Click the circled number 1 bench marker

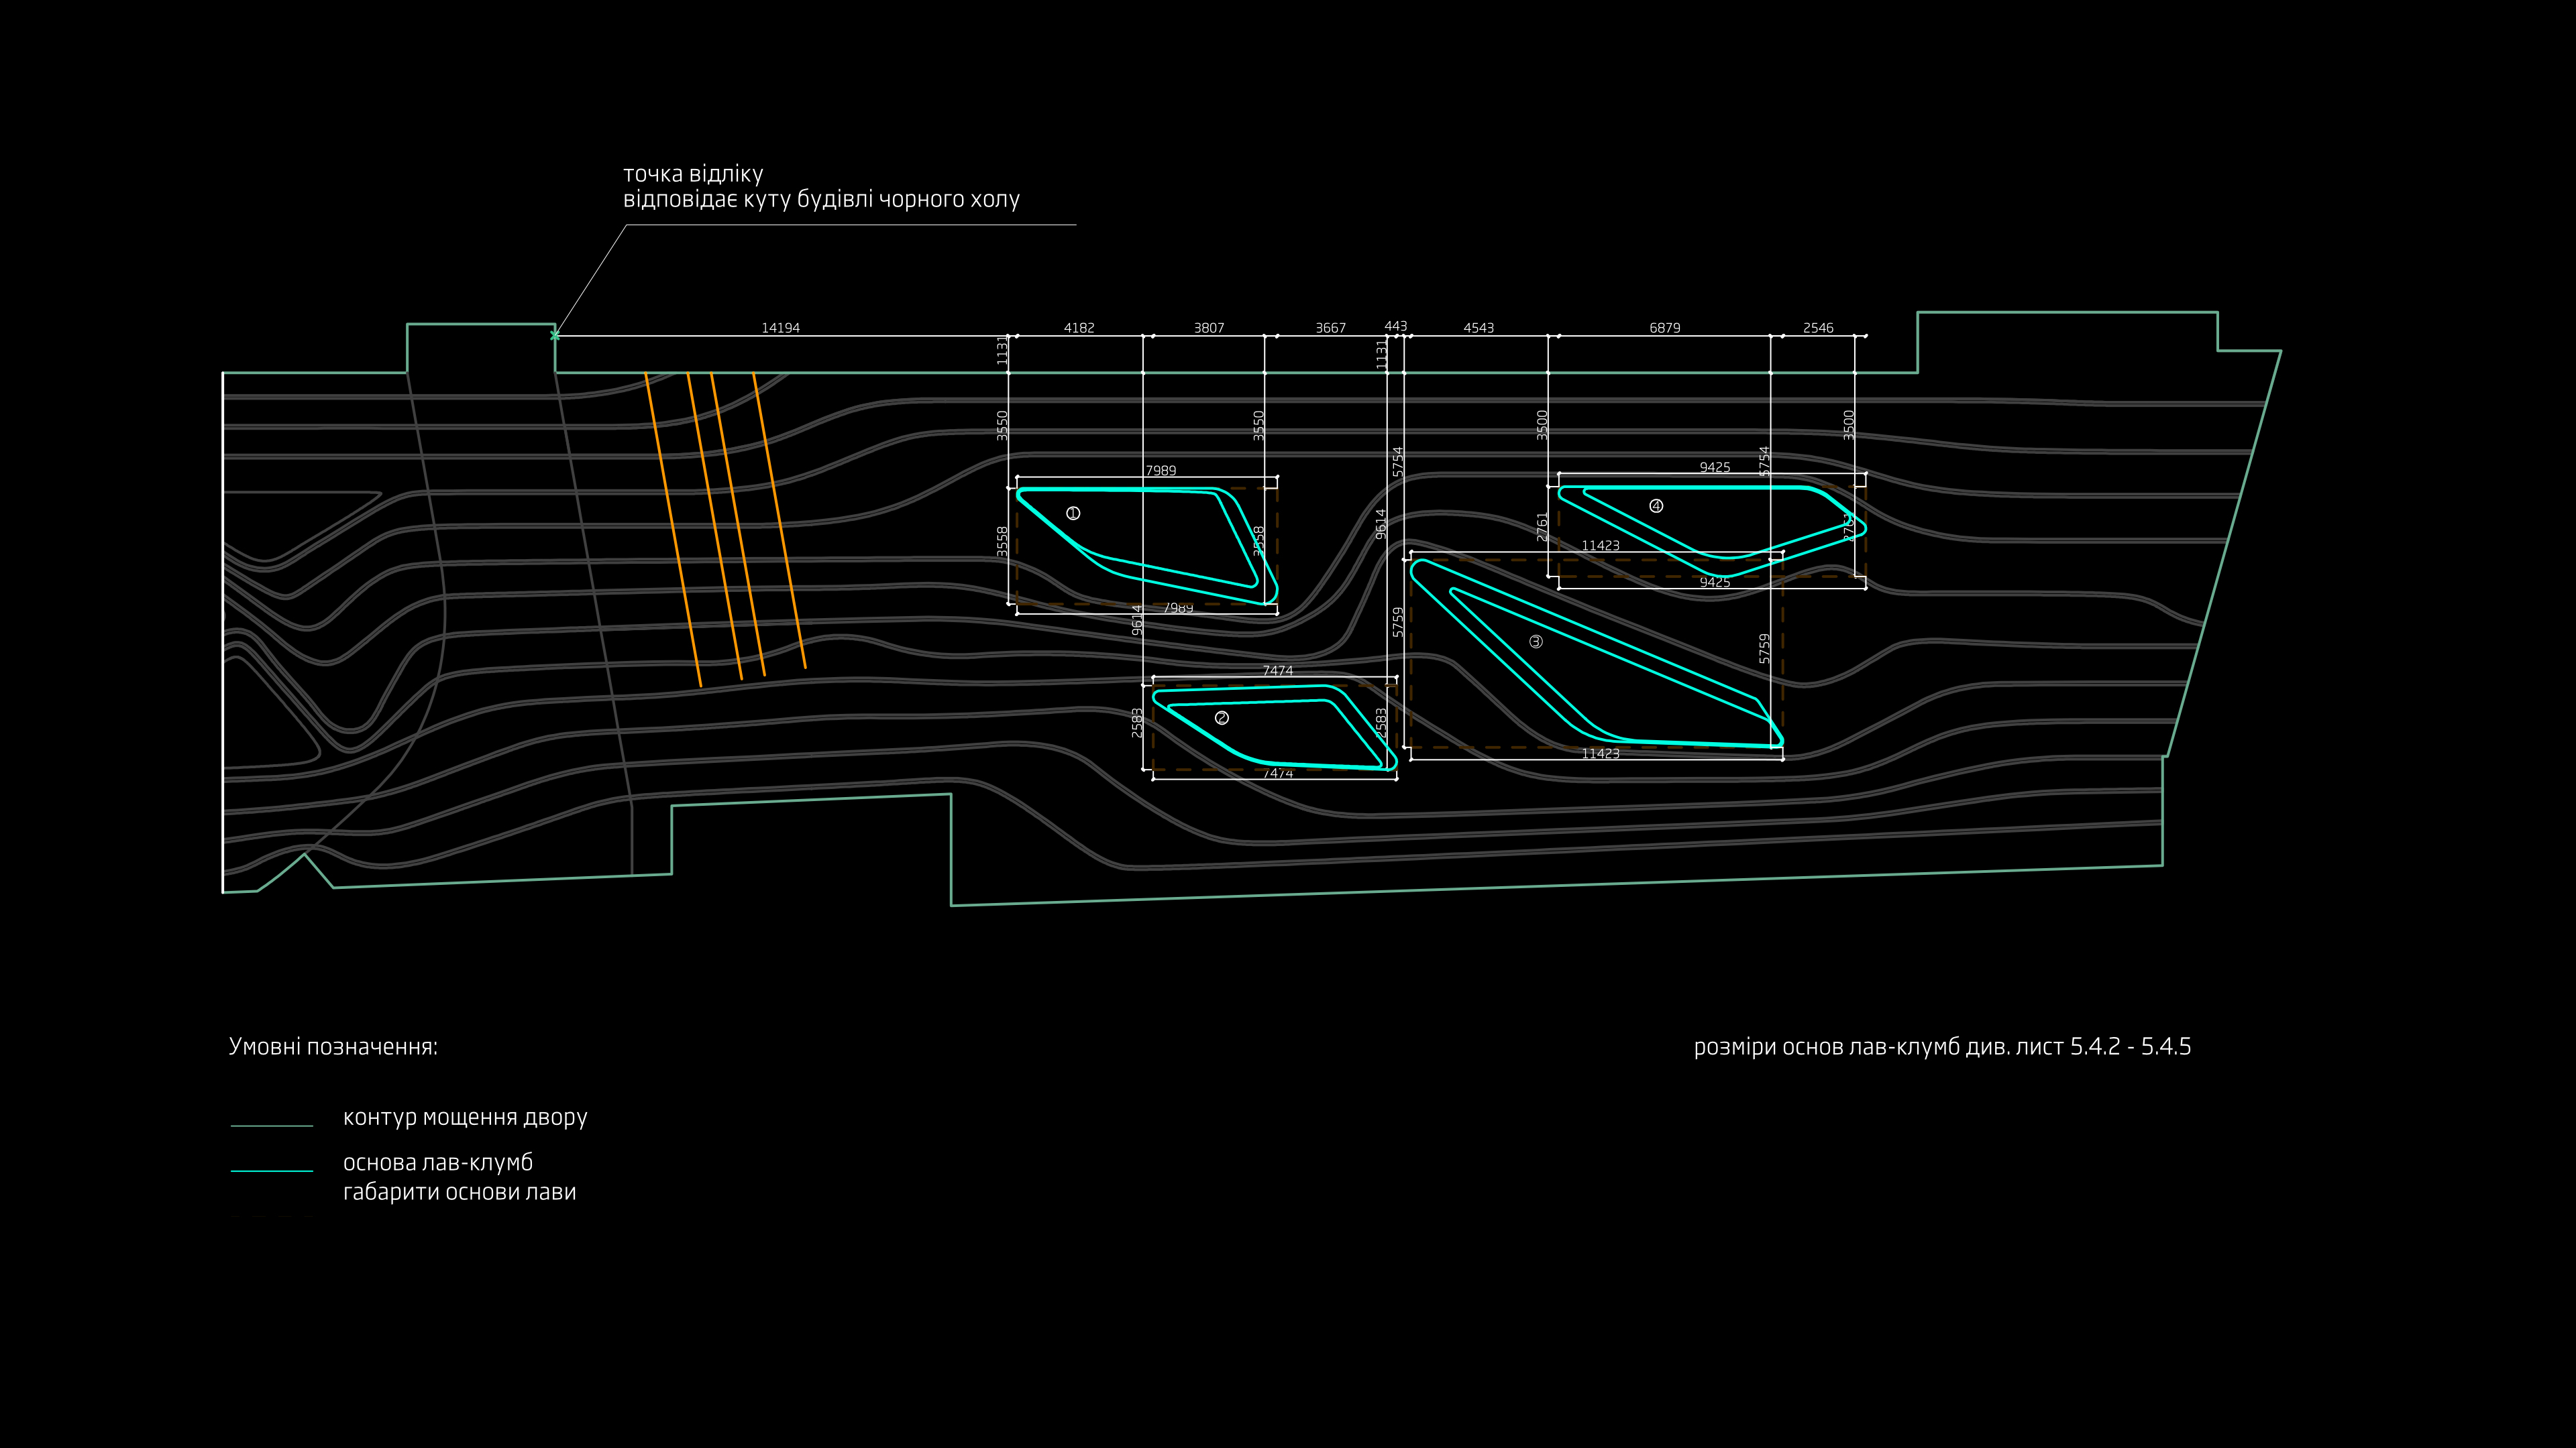[1073, 514]
